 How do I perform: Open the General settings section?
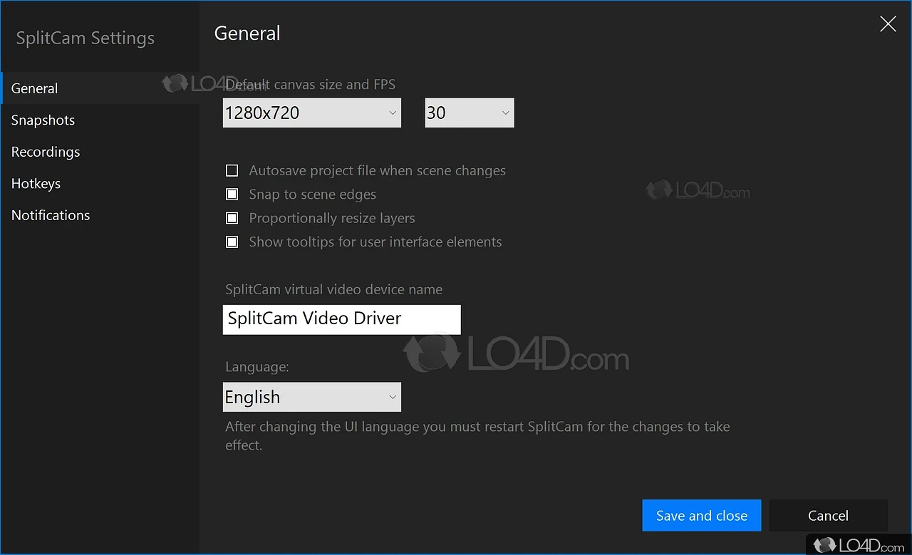point(100,88)
